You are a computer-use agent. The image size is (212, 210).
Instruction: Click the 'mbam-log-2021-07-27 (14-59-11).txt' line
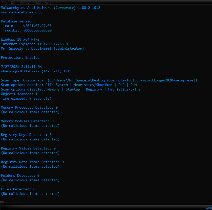pos(35,71)
